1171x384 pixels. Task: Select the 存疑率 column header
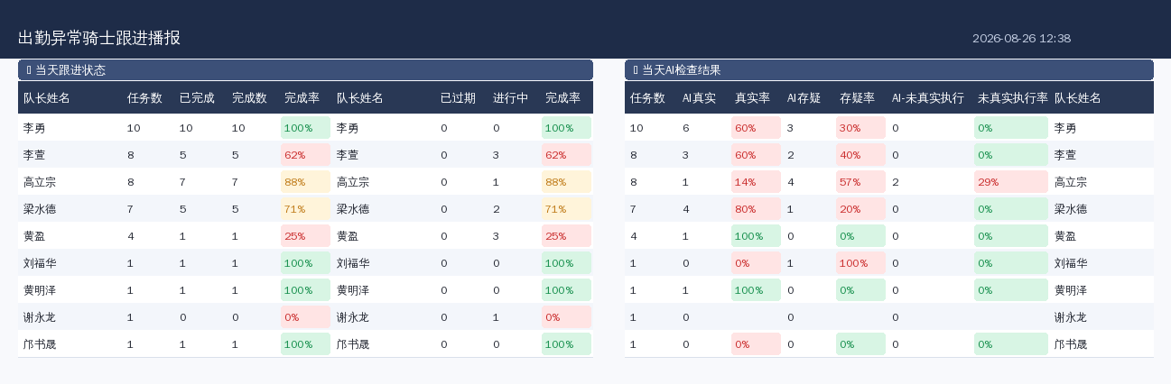point(857,97)
